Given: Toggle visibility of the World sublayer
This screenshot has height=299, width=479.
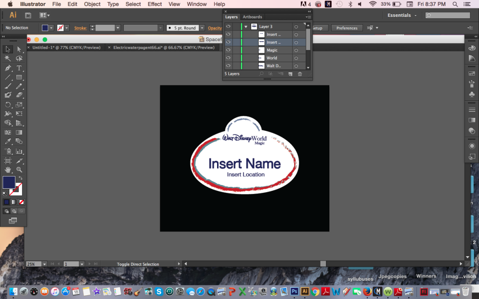Looking at the screenshot, I should pyautogui.click(x=228, y=58).
